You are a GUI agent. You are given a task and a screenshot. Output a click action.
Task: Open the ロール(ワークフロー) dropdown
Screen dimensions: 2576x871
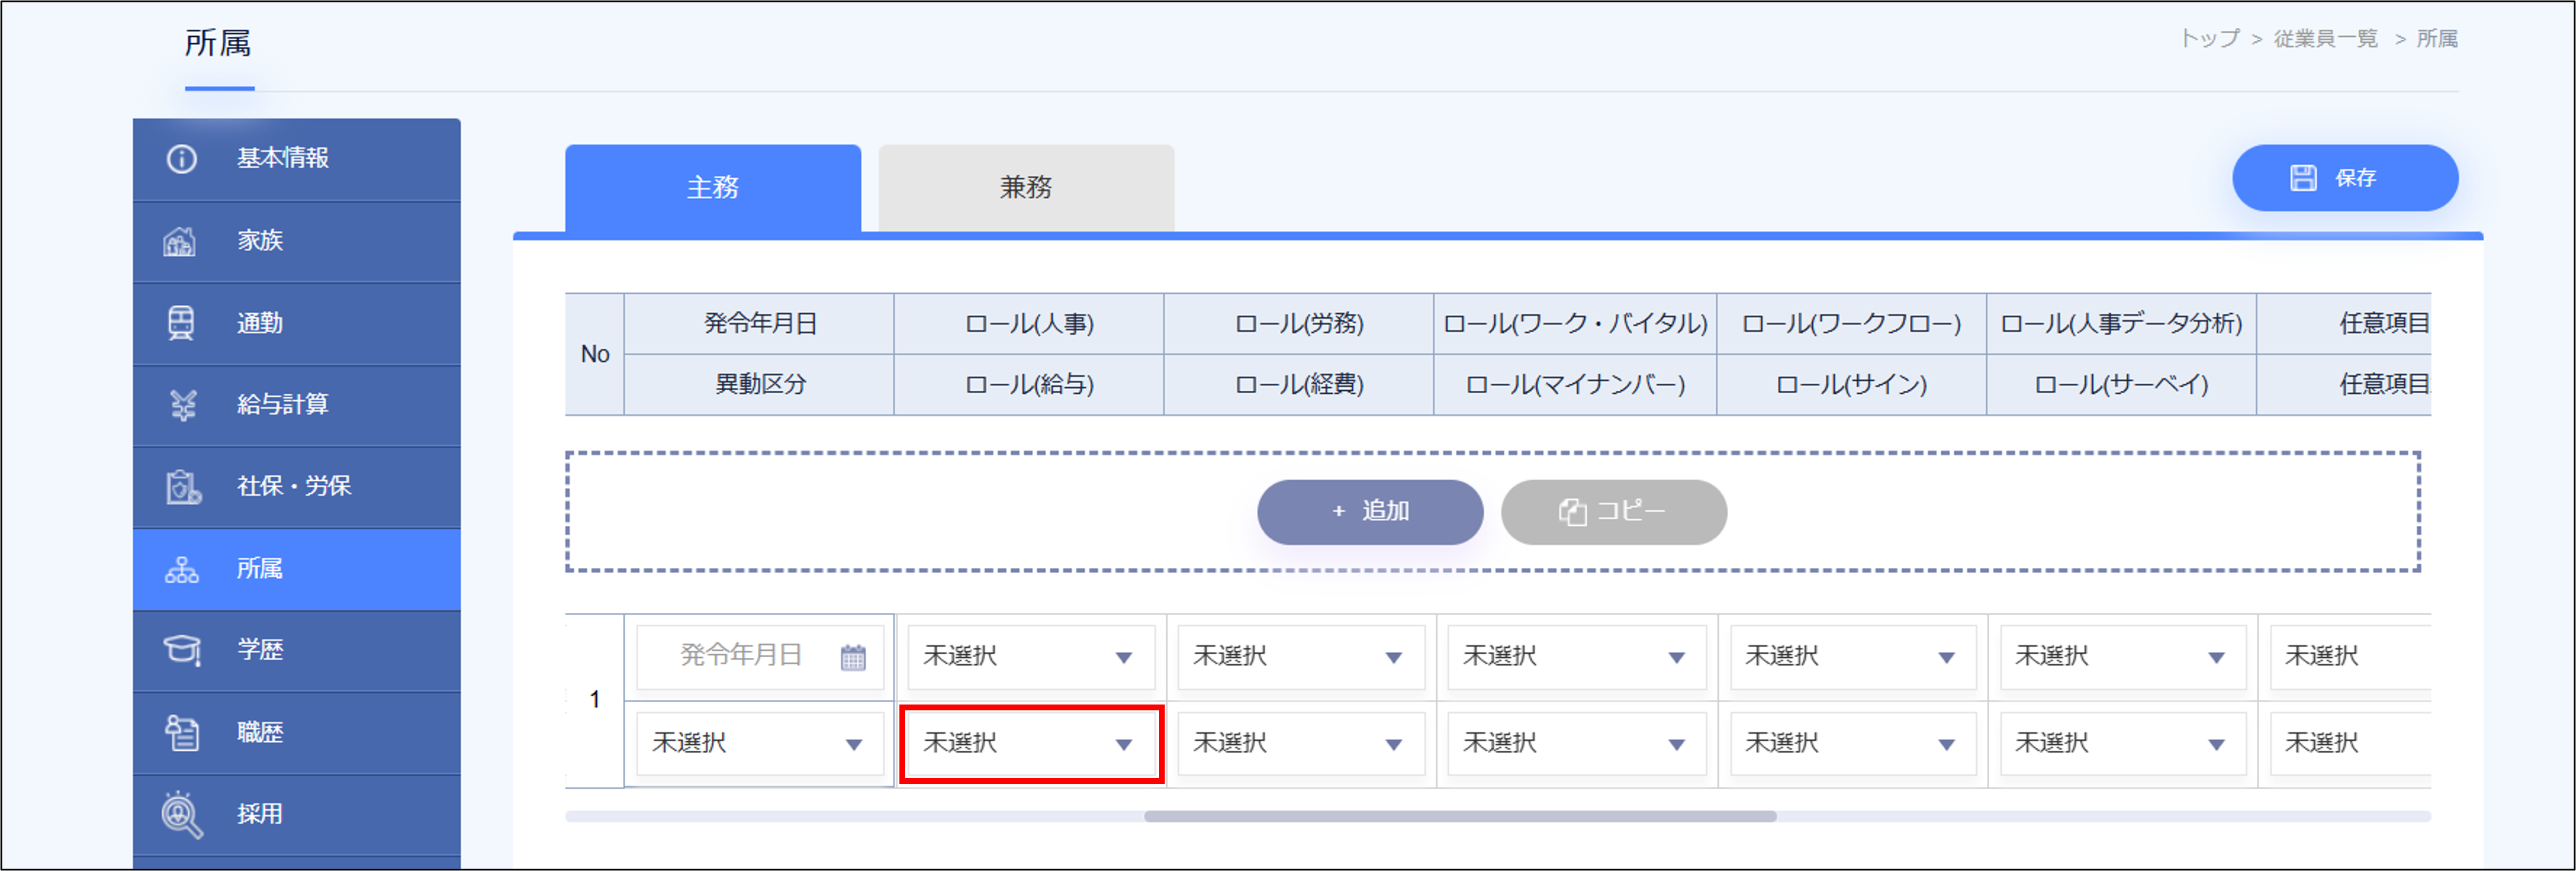(1854, 657)
